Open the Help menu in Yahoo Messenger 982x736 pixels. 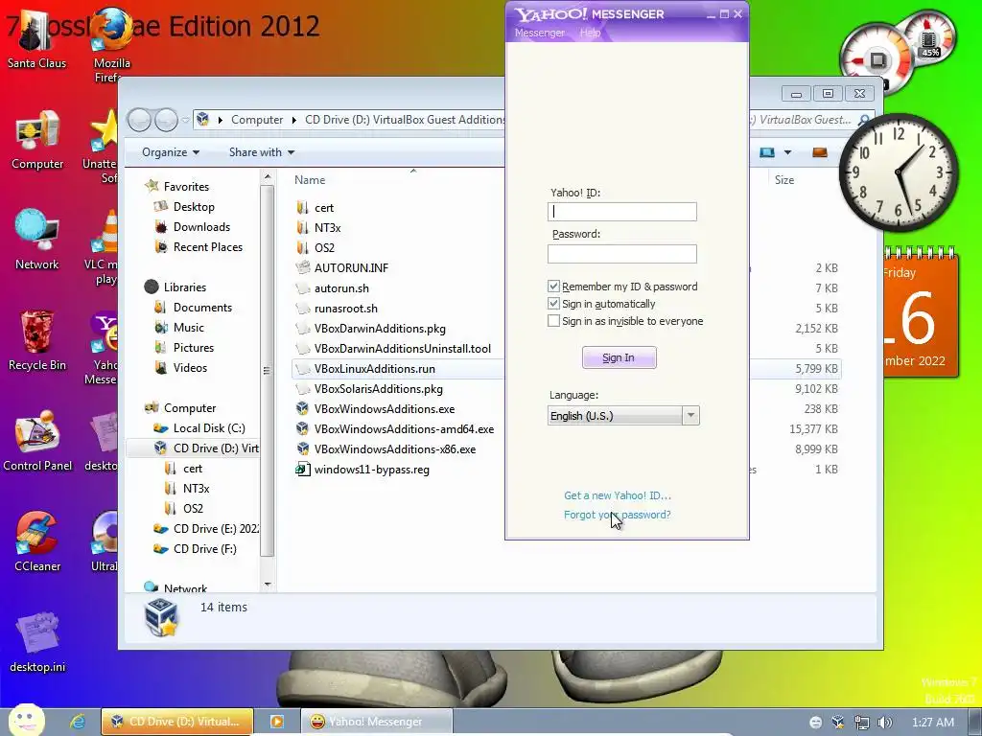point(590,33)
